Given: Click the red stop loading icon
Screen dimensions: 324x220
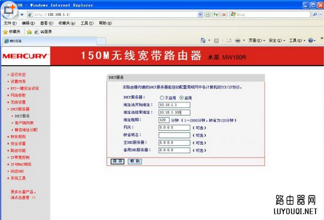Looking at the screenshot, I should pos(224,14).
